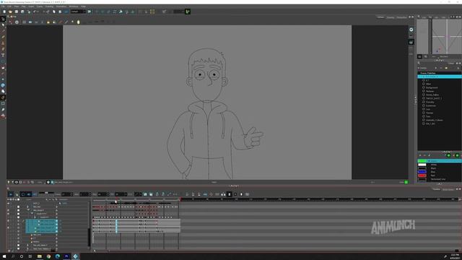The width and height of the screenshot is (462, 260).
Task: Open the workspace dropdown in the top toolbar
Action: (x=78, y=12)
